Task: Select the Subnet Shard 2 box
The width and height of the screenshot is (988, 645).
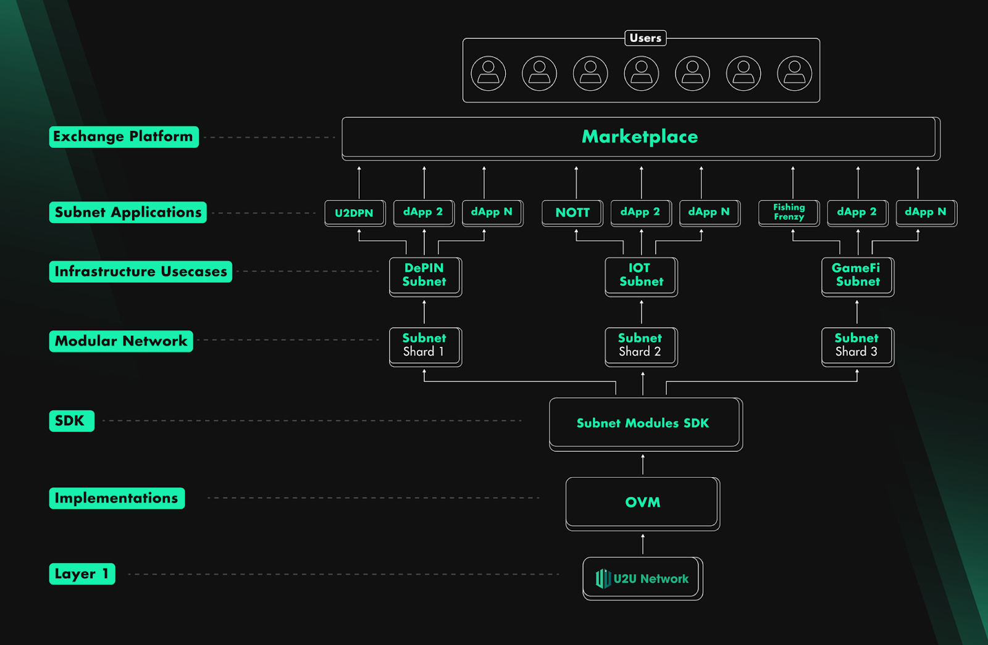Action: point(640,345)
